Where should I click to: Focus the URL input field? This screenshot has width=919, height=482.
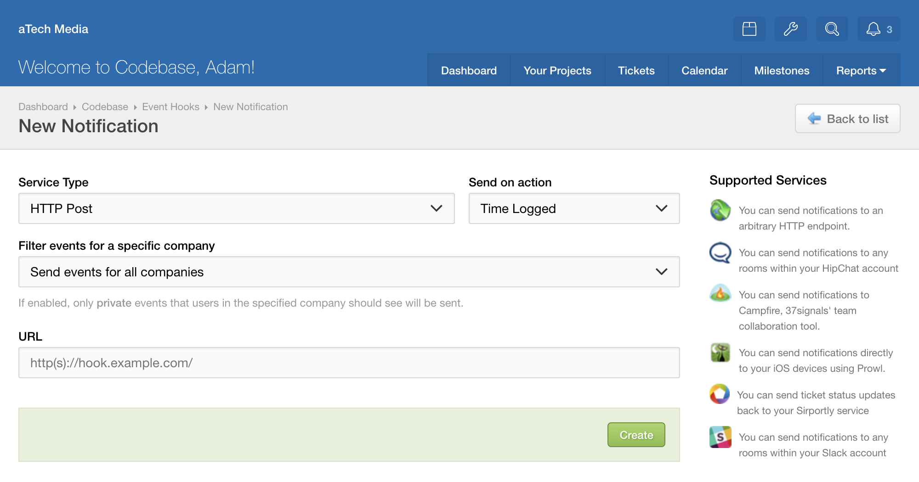click(x=349, y=363)
